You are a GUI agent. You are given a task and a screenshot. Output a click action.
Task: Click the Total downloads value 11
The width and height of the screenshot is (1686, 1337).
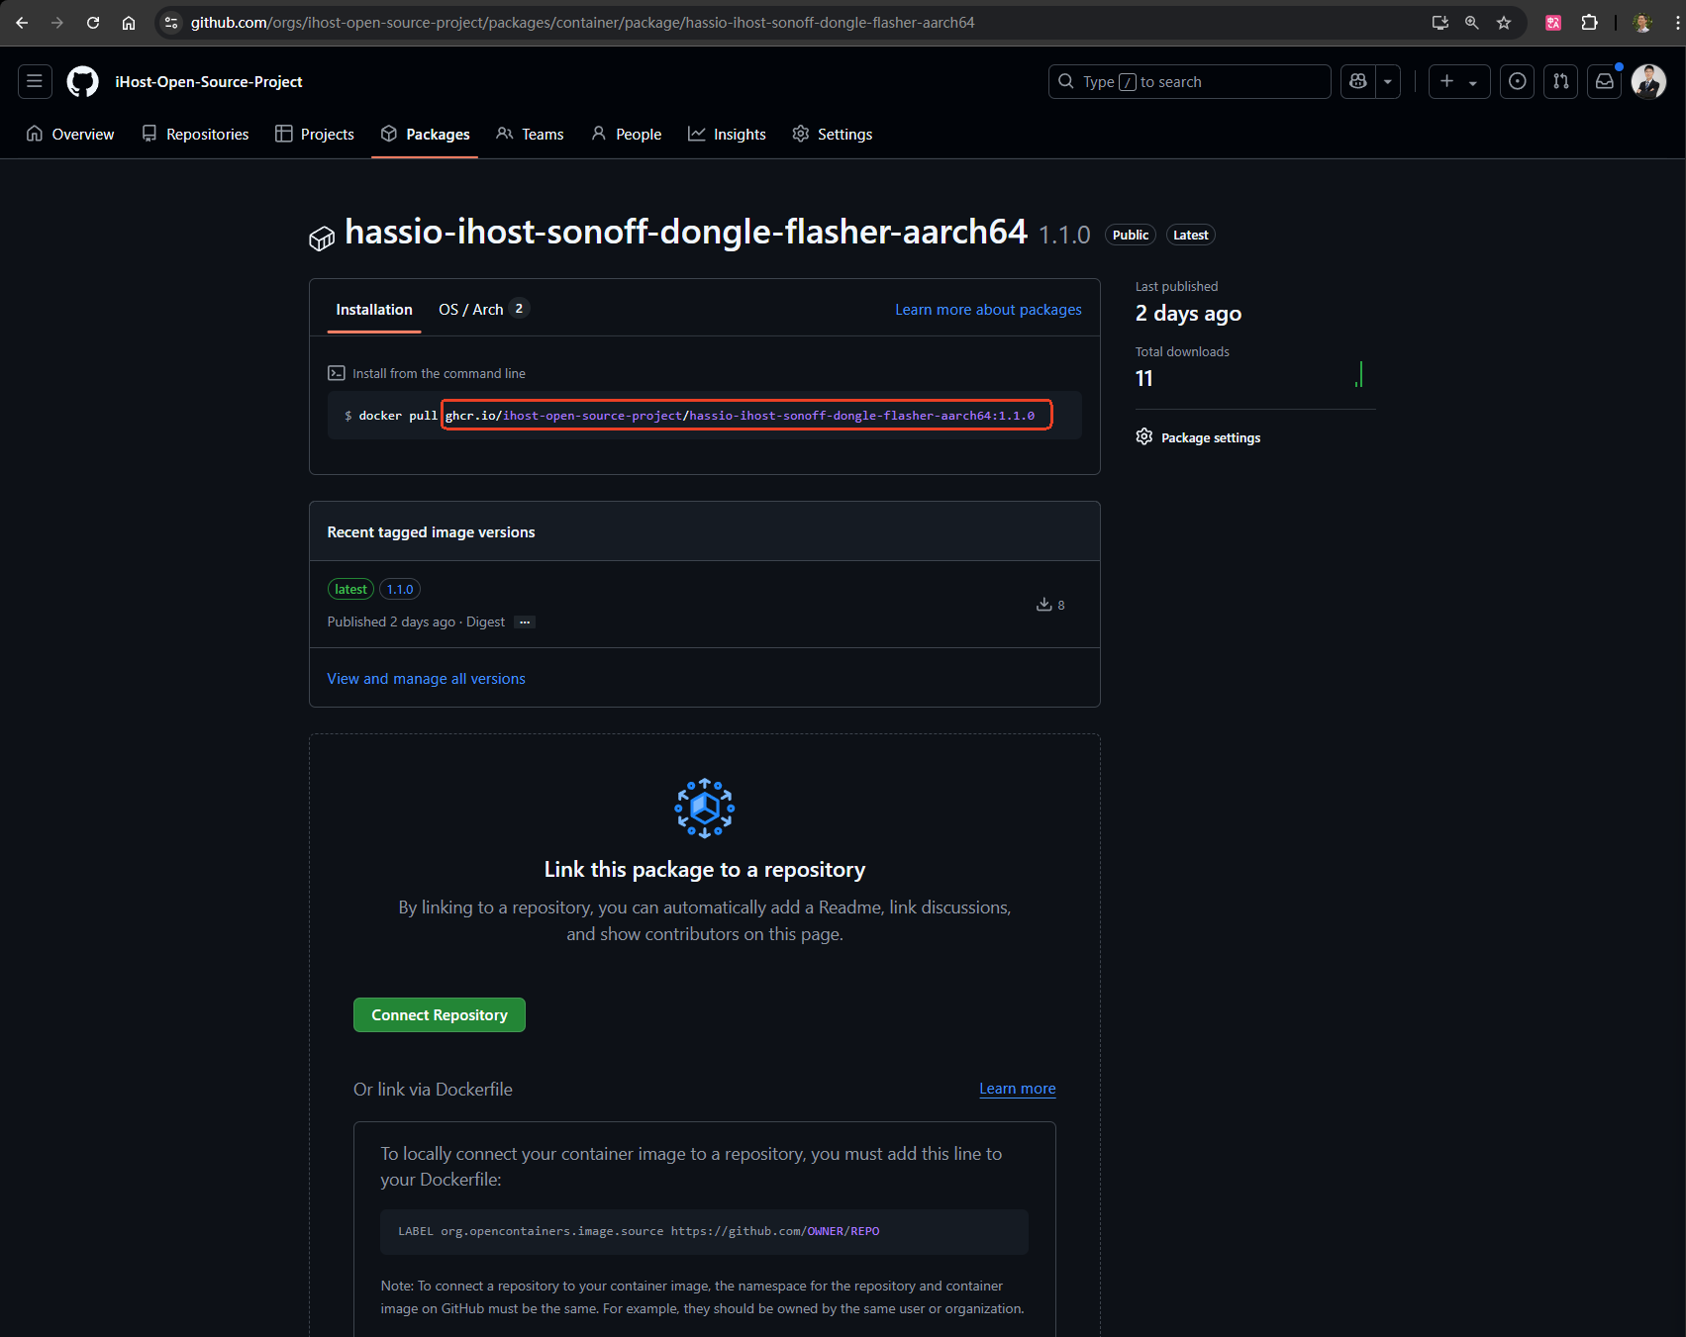coord(1144,378)
